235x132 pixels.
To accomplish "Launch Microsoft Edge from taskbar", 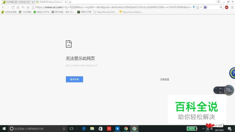I will click(84, 129).
